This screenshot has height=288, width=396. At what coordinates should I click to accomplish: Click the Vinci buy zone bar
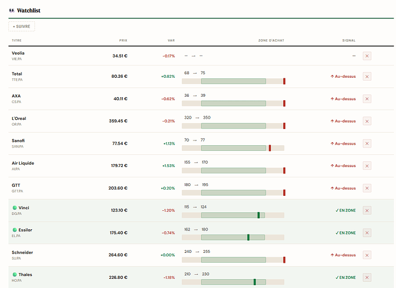point(233,215)
